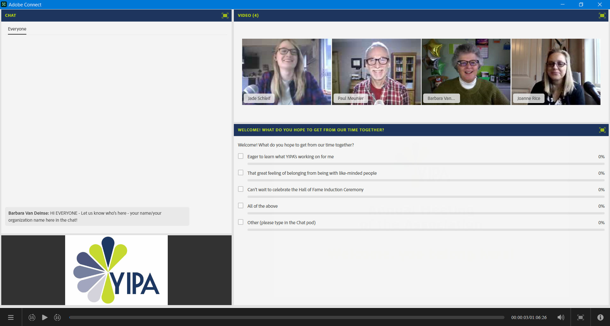The width and height of the screenshot is (610, 326).
Task: Click the rewind 15 seconds icon
Action: 32,317
